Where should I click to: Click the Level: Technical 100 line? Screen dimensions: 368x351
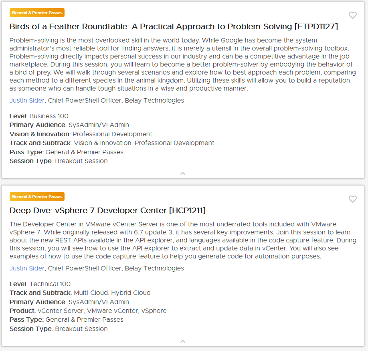tap(40, 284)
